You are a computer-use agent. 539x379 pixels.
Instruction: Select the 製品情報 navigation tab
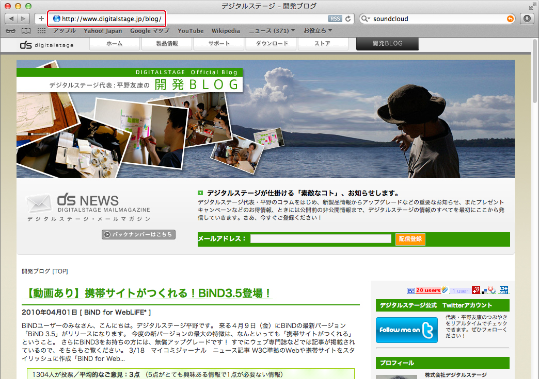click(x=167, y=44)
